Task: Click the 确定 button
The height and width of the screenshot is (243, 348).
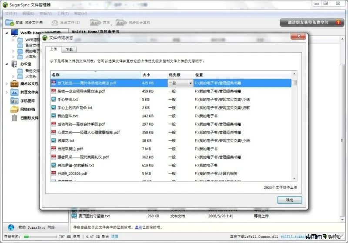Action: pyautogui.click(x=290, y=200)
